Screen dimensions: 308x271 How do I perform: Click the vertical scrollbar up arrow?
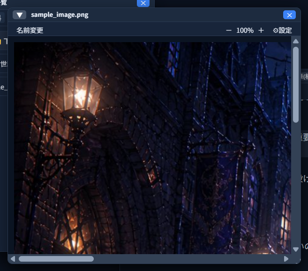point(296,41)
